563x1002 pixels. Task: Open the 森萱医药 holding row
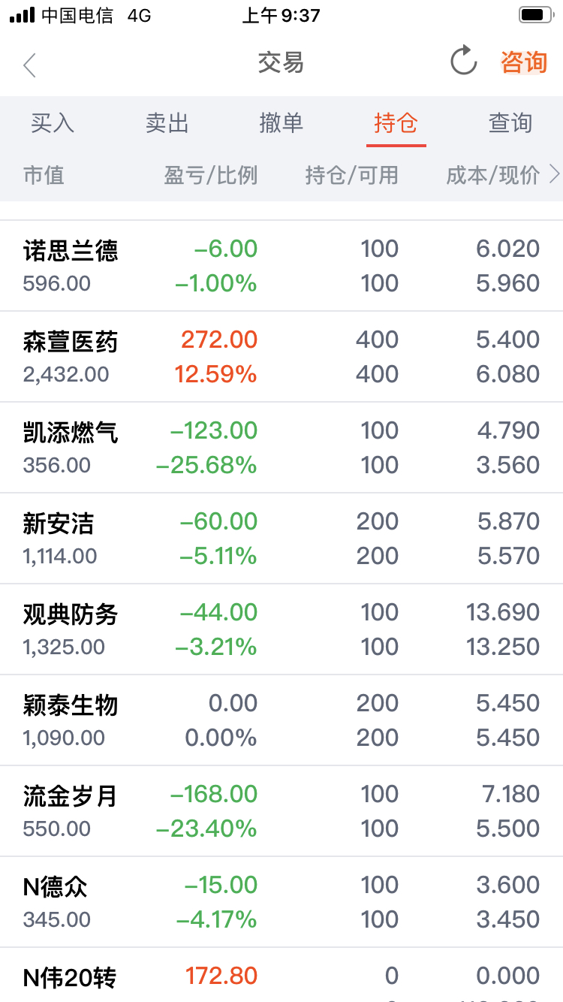[281, 357]
